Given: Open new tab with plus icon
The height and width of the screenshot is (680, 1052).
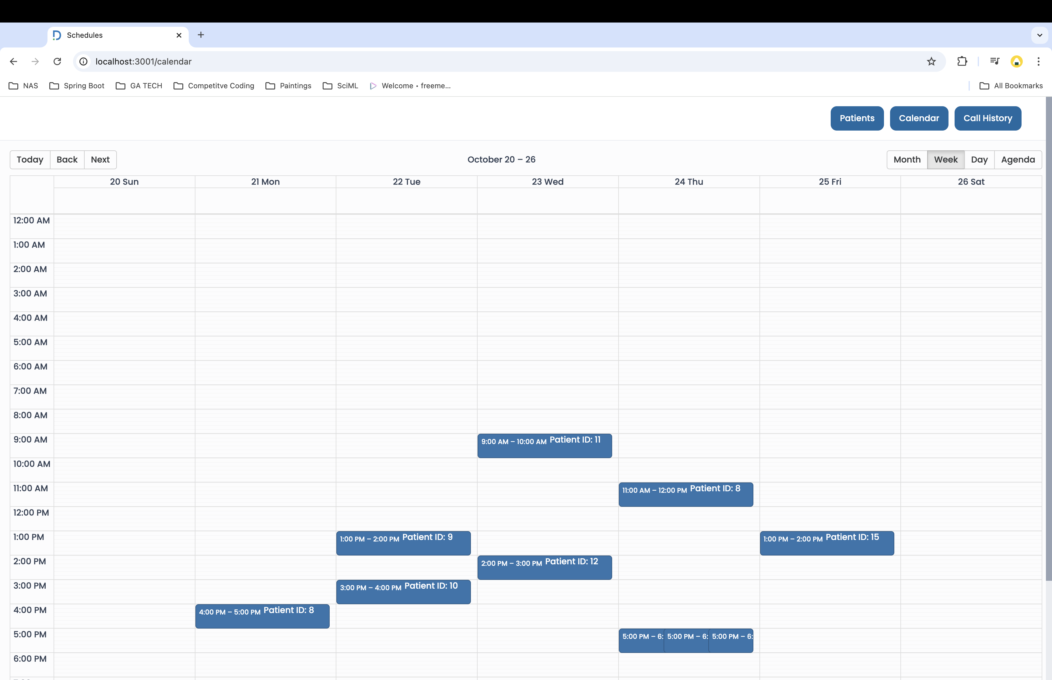Looking at the screenshot, I should coord(201,35).
